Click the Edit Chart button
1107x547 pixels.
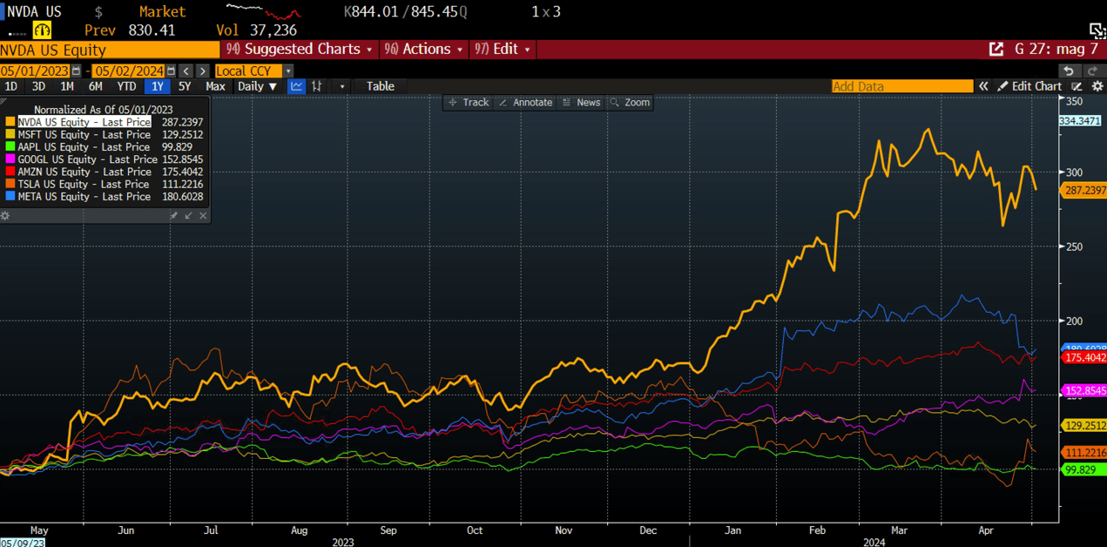pyautogui.click(x=1029, y=86)
